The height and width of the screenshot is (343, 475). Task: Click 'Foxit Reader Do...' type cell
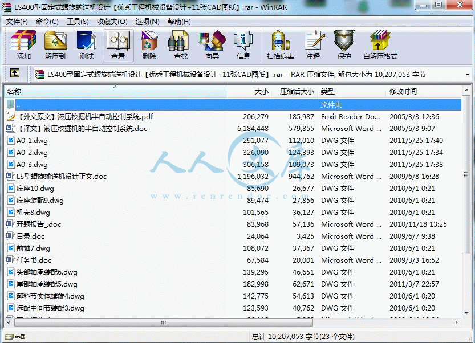pos(350,117)
